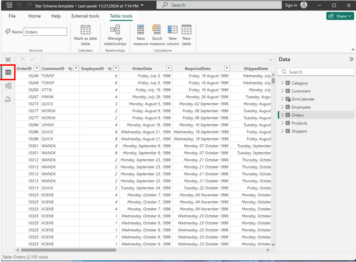Click Sign in link
The height and width of the screenshot is (262, 356).
(x=291, y=5)
